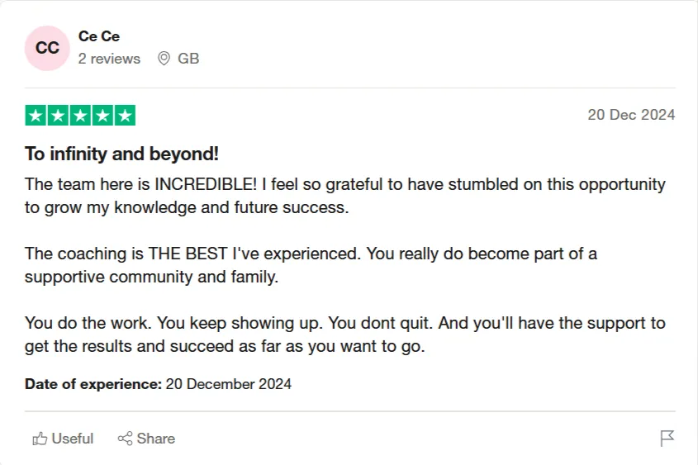Click the thumbs-up Useful icon
The height and width of the screenshot is (465, 698).
click(40, 439)
